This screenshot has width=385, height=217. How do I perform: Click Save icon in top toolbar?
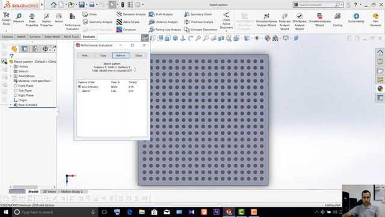coord(82,4)
